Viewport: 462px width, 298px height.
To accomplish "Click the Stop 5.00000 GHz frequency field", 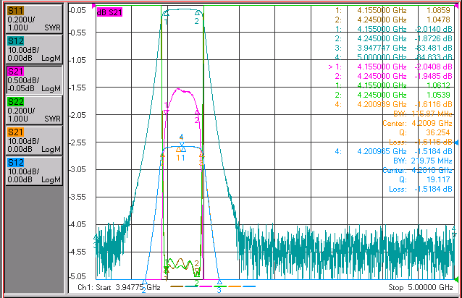I will [421, 287].
